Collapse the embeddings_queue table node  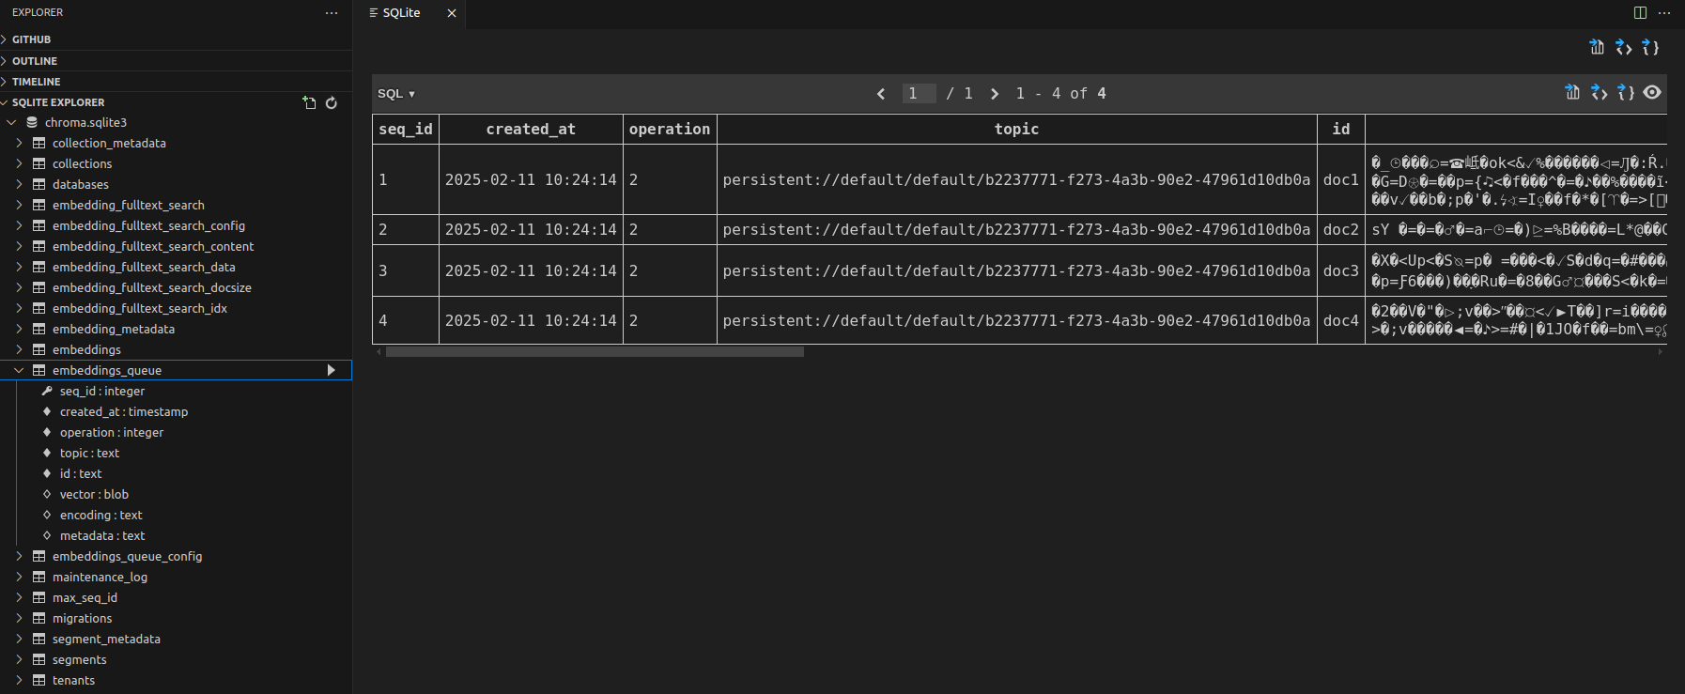coord(19,370)
